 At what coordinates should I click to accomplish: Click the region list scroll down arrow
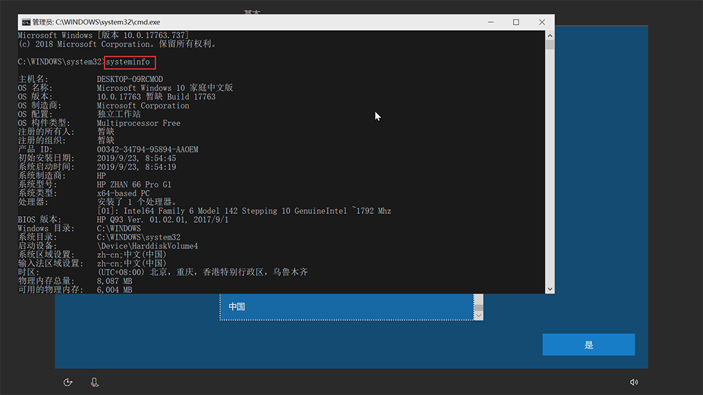479,315
